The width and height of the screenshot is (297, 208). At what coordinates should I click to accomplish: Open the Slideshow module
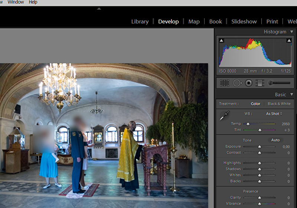(244, 22)
